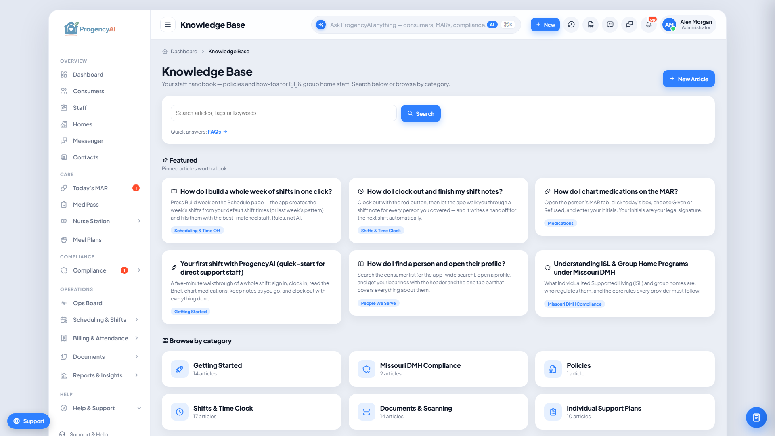Screen dimensions: 775x436
Task: Open the Documents & Scanning scan icon
Action: [367, 412]
